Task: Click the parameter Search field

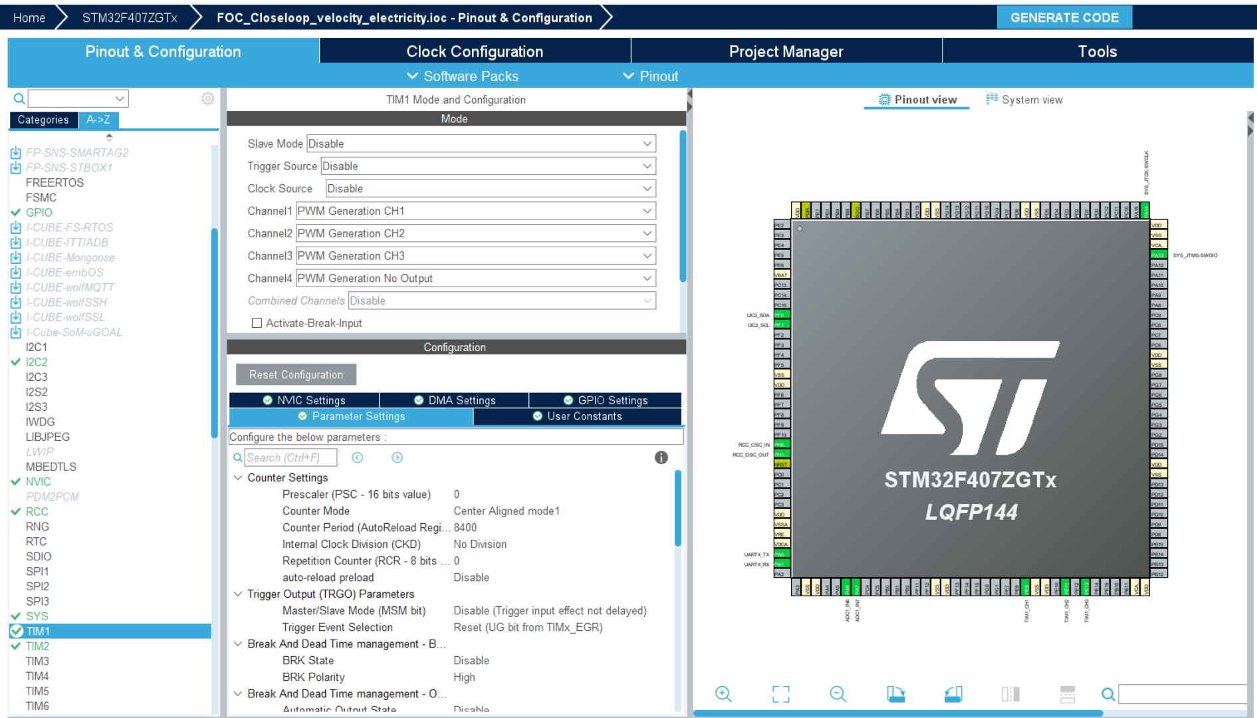Action: tap(290, 457)
